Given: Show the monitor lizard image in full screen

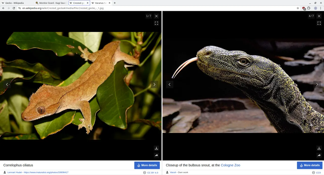Looking at the screenshot, I should click(319, 23).
